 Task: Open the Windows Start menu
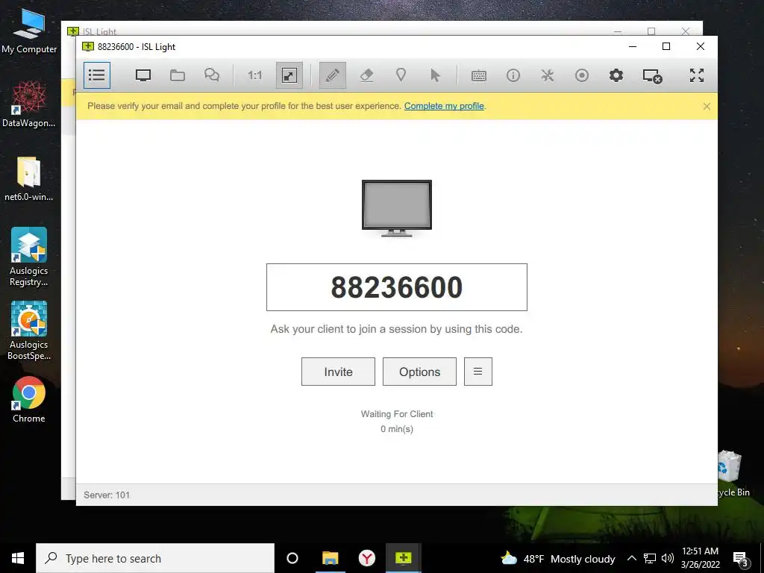tap(18, 558)
